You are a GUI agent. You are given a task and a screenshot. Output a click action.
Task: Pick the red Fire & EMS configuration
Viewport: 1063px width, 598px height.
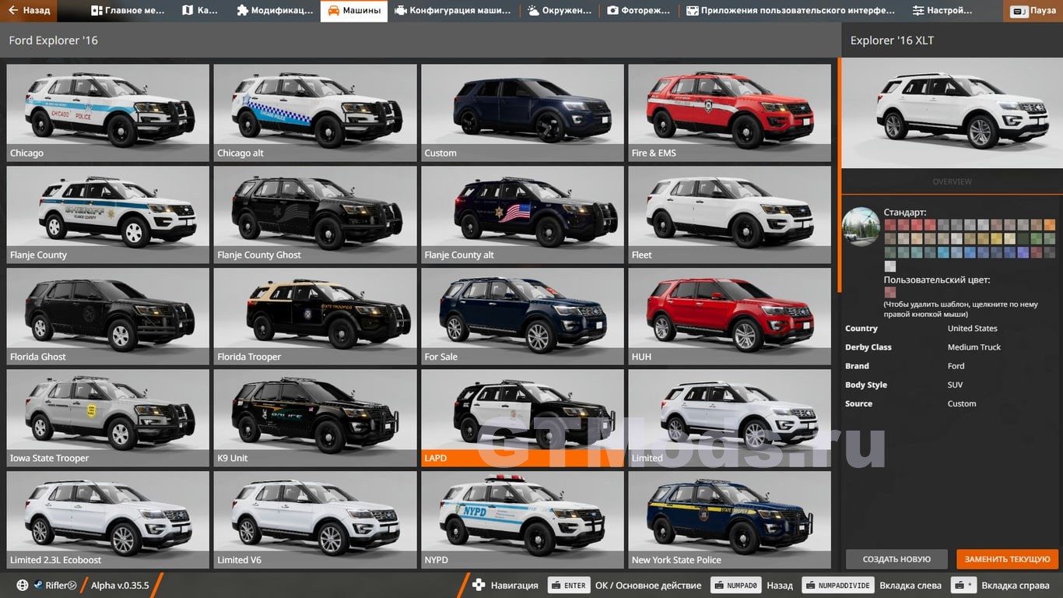pos(730,112)
